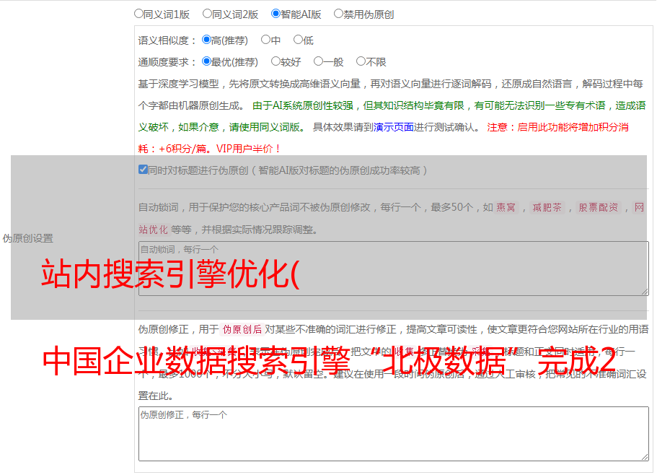The width and height of the screenshot is (657, 475).
Task: Click the 伪原创后 highlighted tag
Action: click(242, 329)
